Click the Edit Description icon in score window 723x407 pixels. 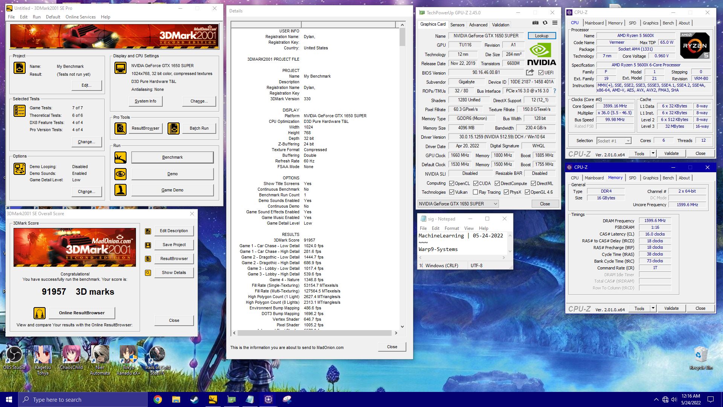148,231
